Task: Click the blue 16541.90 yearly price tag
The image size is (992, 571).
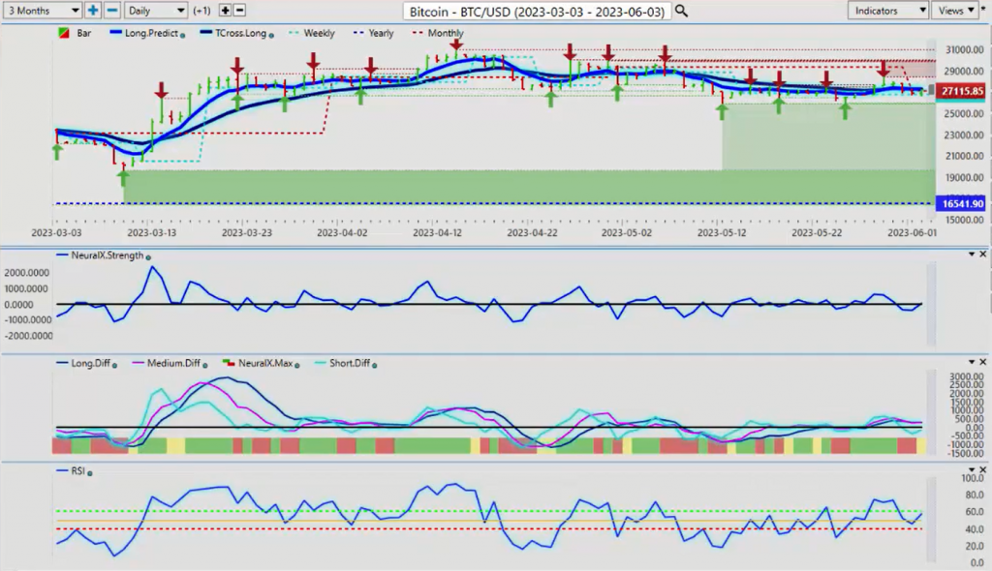Action: 962,203
